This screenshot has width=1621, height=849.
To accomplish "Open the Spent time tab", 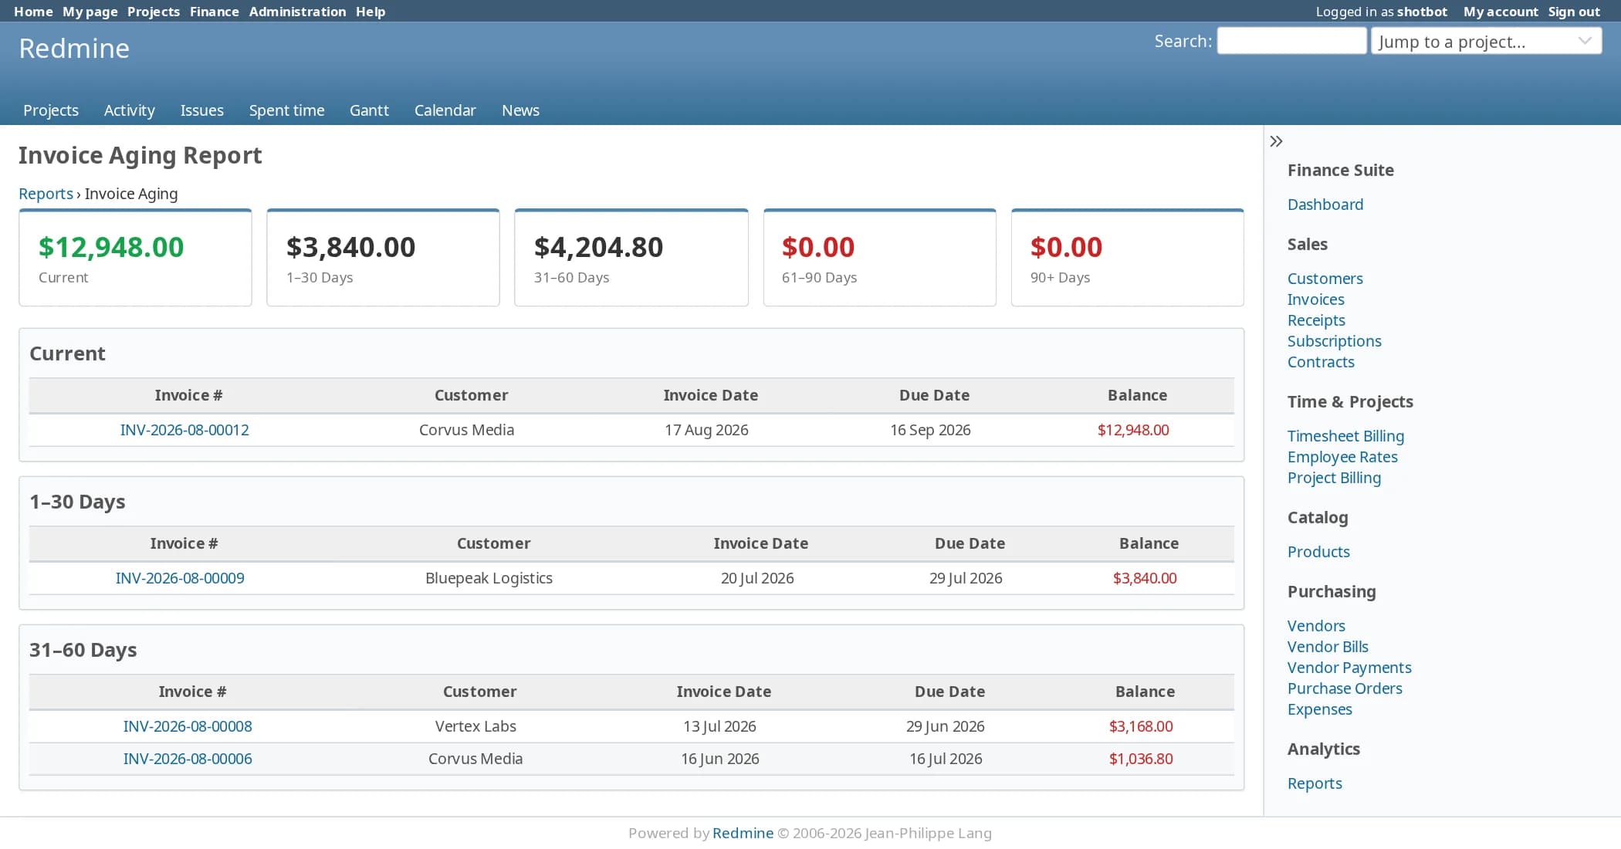I will (x=286, y=110).
